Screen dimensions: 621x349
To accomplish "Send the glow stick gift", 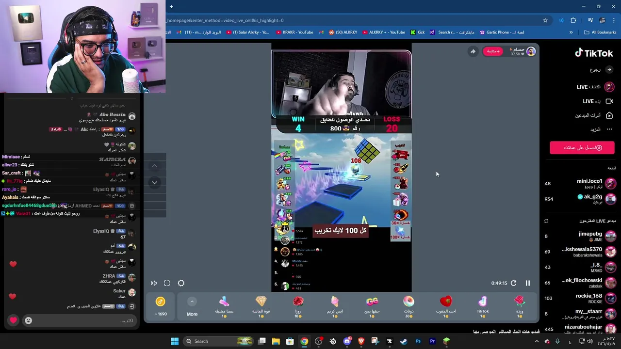I will (x=224, y=307).
